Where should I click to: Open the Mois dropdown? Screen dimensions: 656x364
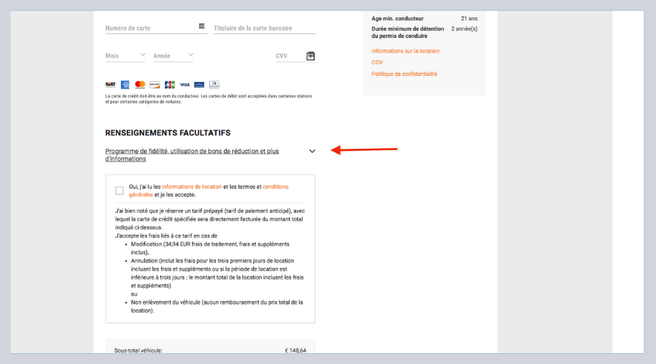click(125, 56)
